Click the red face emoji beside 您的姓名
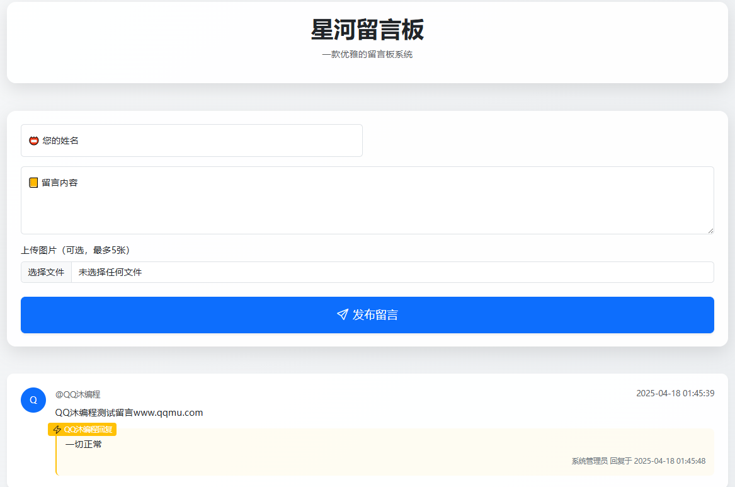This screenshot has width=735, height=487. (x=34, y=140)
